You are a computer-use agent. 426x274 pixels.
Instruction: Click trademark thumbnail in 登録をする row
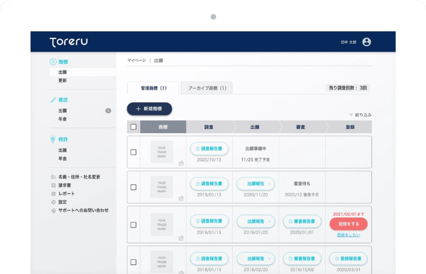pos(162,225)
